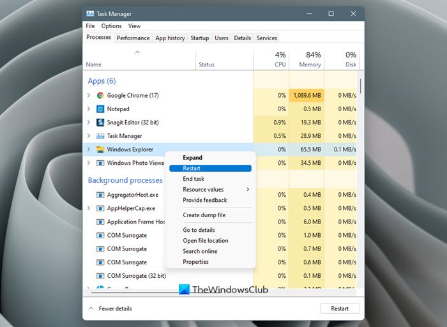Screen dimensions: 447x327
Task: Choose Expand in the context menu
Action: click(x=210, y=158)
